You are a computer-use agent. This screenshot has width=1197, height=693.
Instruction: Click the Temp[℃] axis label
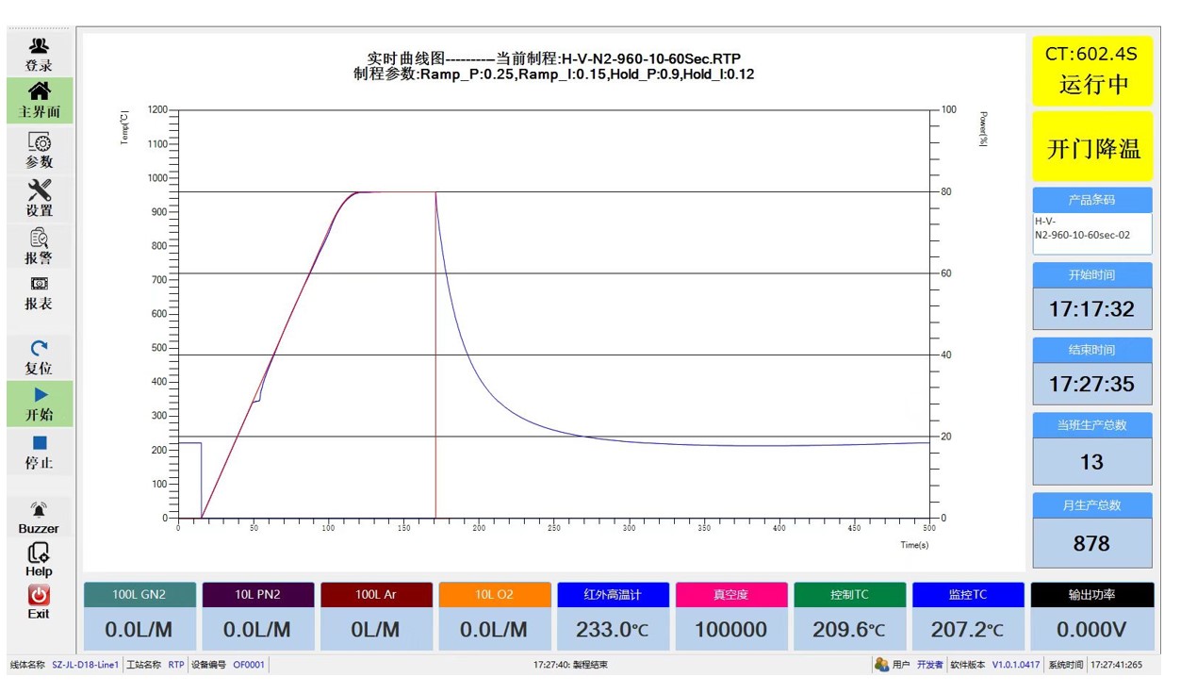click(x=125, y=127)
